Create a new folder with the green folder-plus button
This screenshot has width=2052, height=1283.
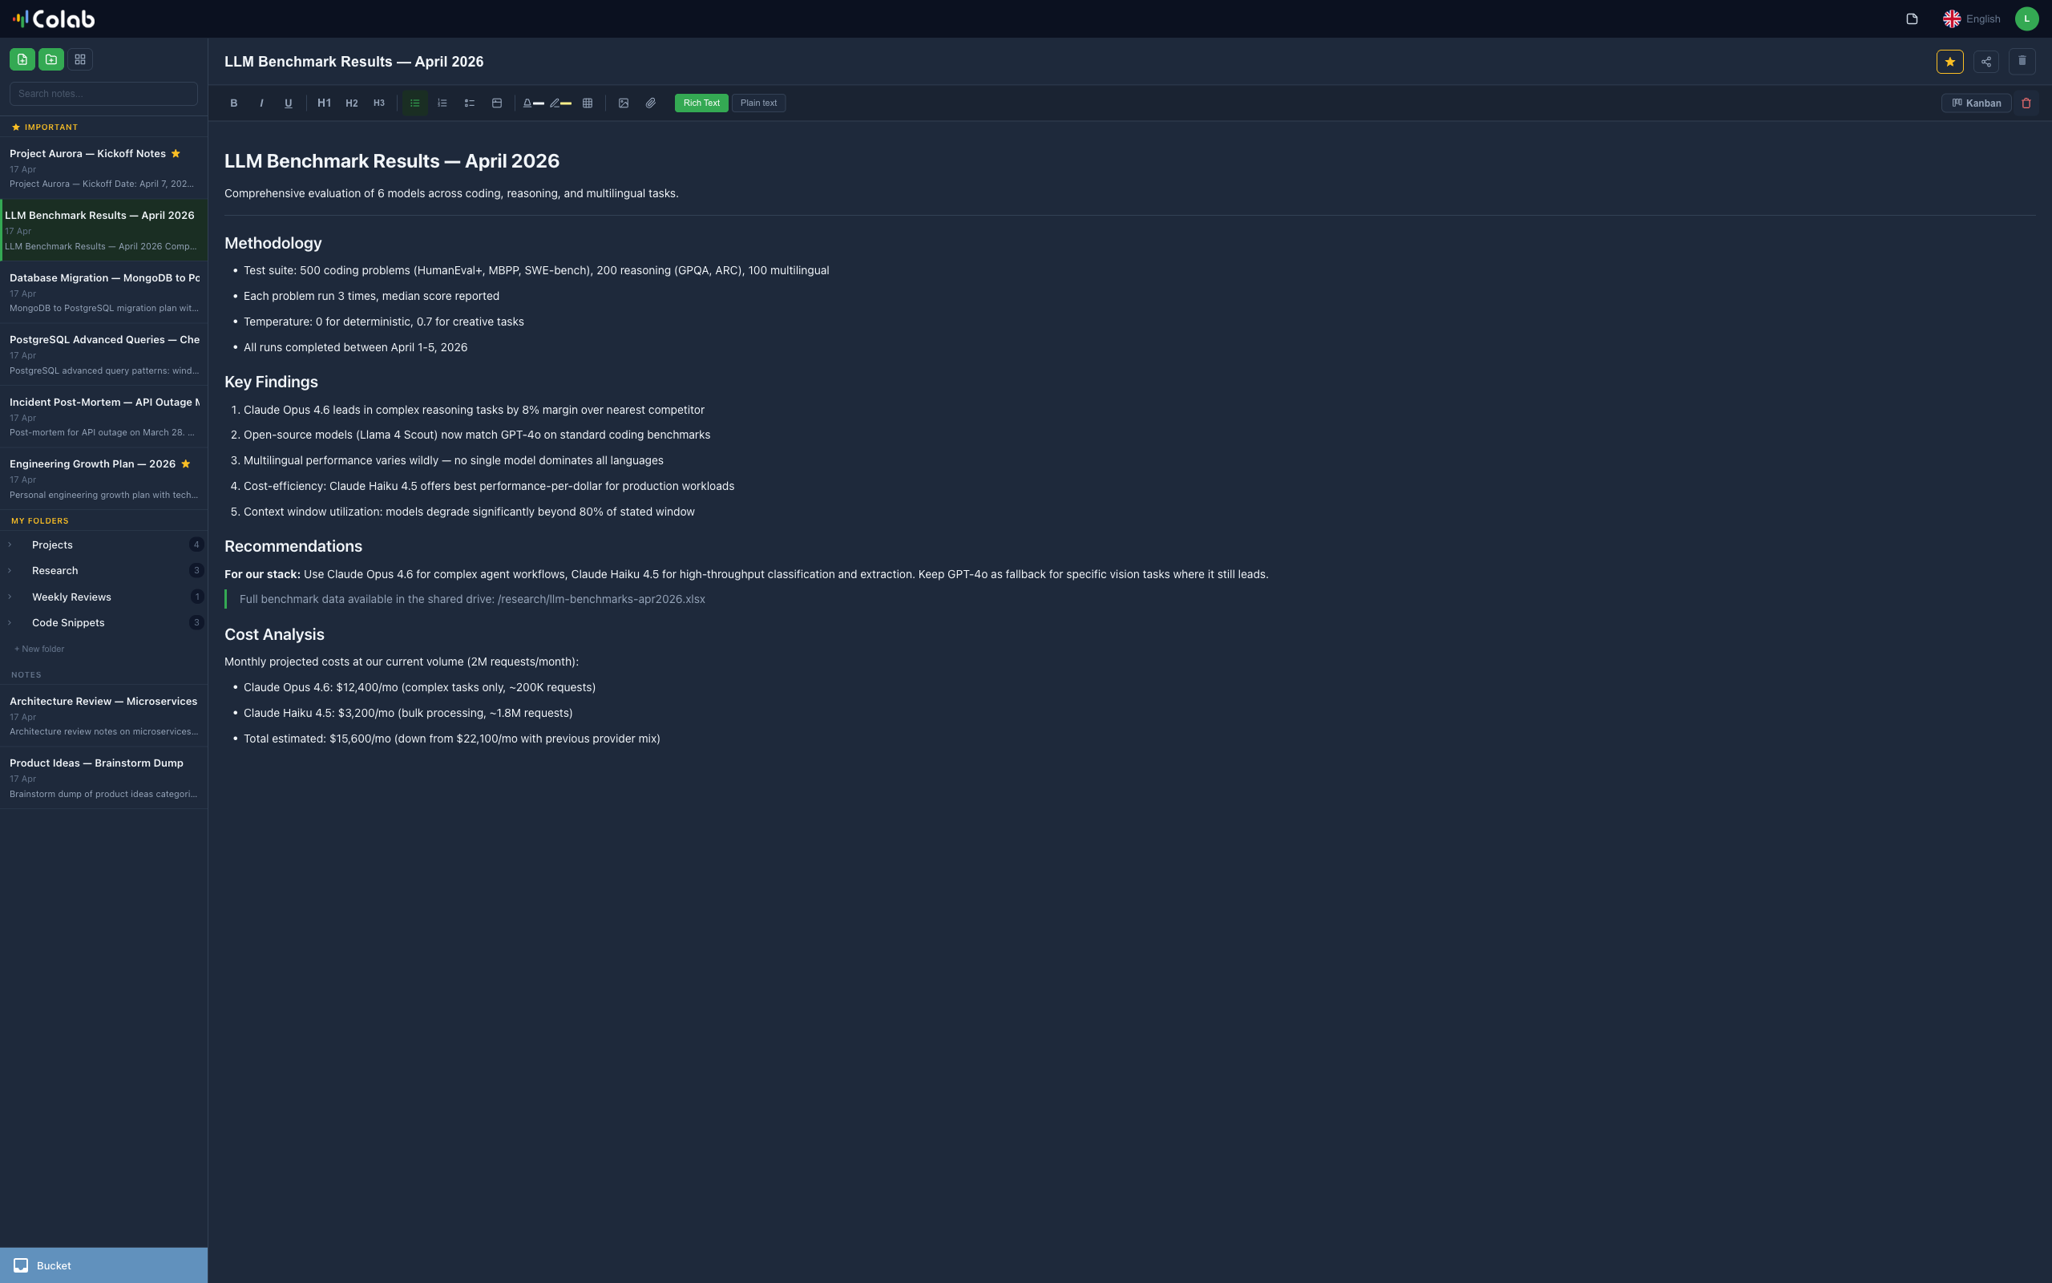click(50, 59)
